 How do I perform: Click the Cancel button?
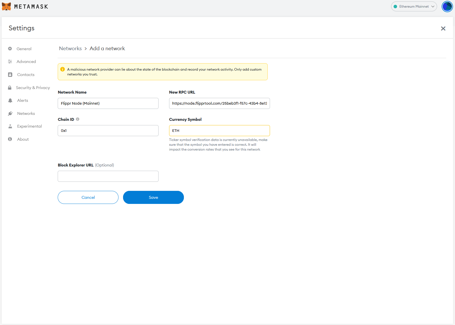pos(88,197)
